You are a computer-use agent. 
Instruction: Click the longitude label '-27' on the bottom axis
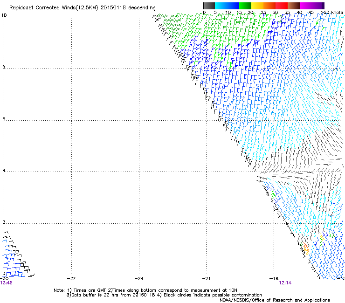pos(71,278)
